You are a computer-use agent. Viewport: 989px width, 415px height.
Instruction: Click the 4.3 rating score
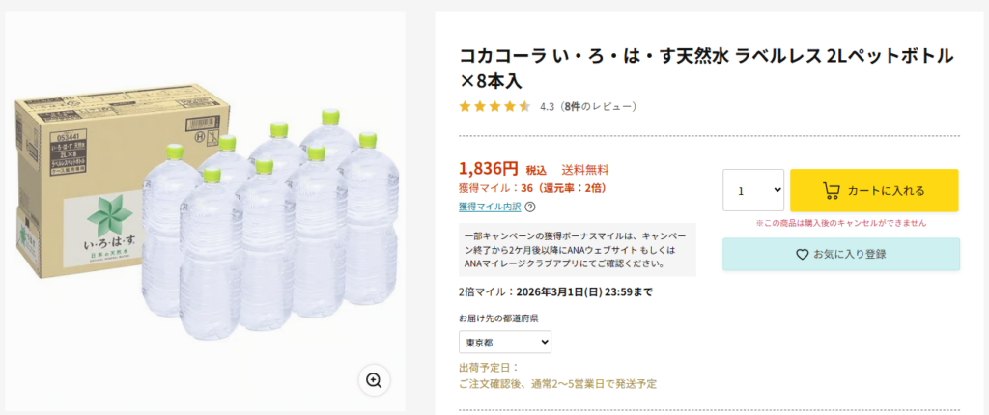[x=547, y=106]
